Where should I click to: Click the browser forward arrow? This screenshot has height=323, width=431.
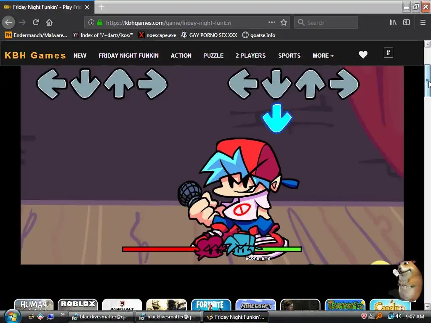[23, 22]
